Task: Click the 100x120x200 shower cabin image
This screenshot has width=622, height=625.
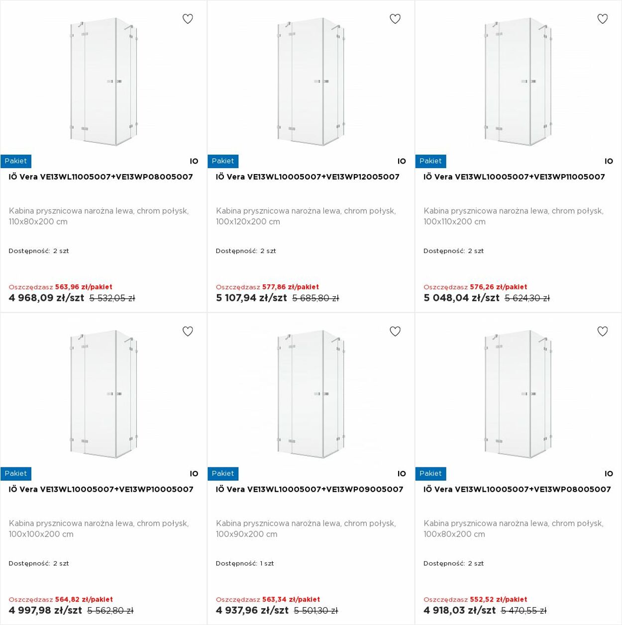Action: coord(311,82)
